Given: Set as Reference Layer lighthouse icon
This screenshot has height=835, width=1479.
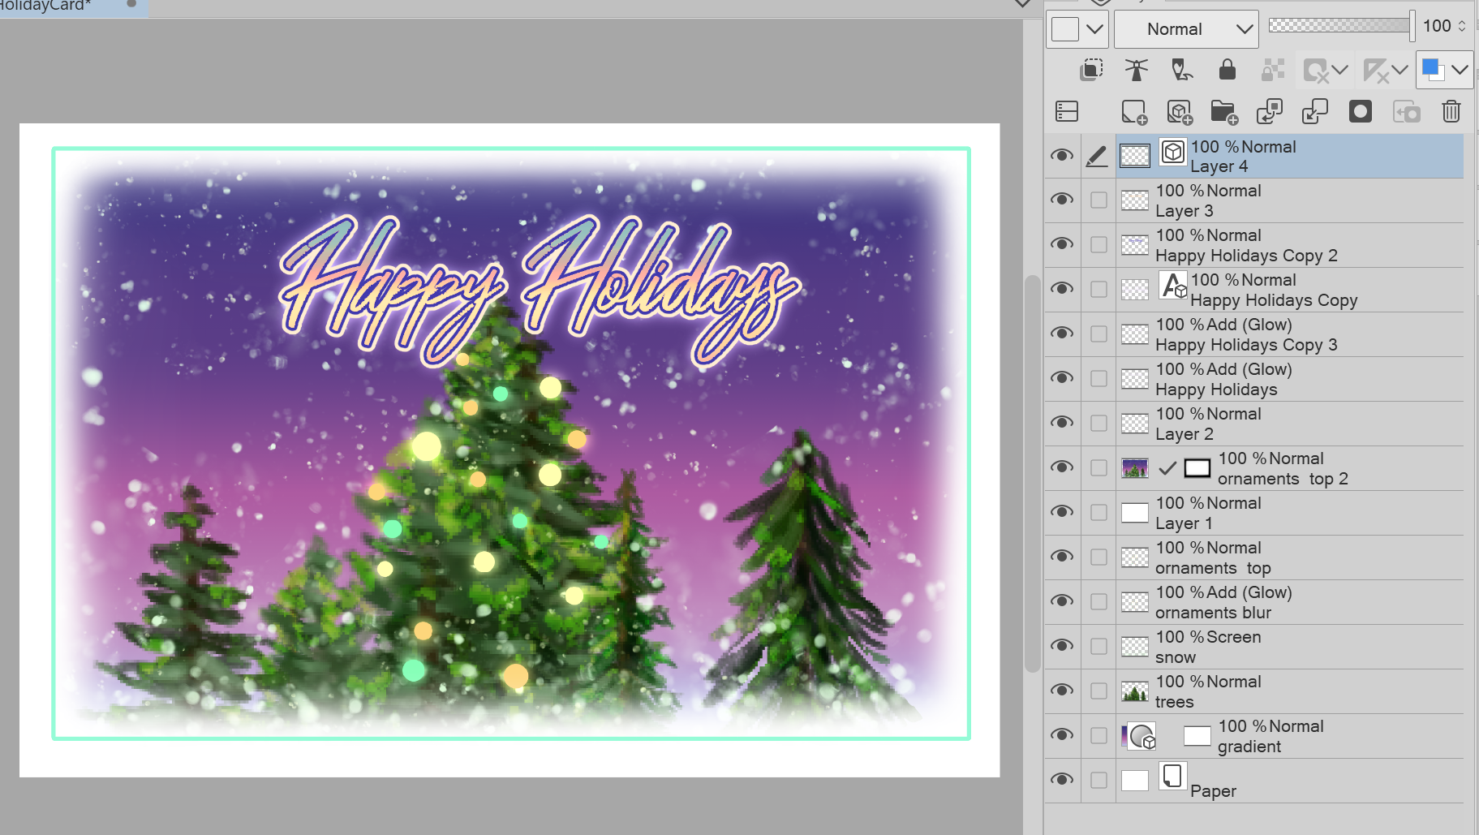Looking at the screenshot, I should point(1137,70).
